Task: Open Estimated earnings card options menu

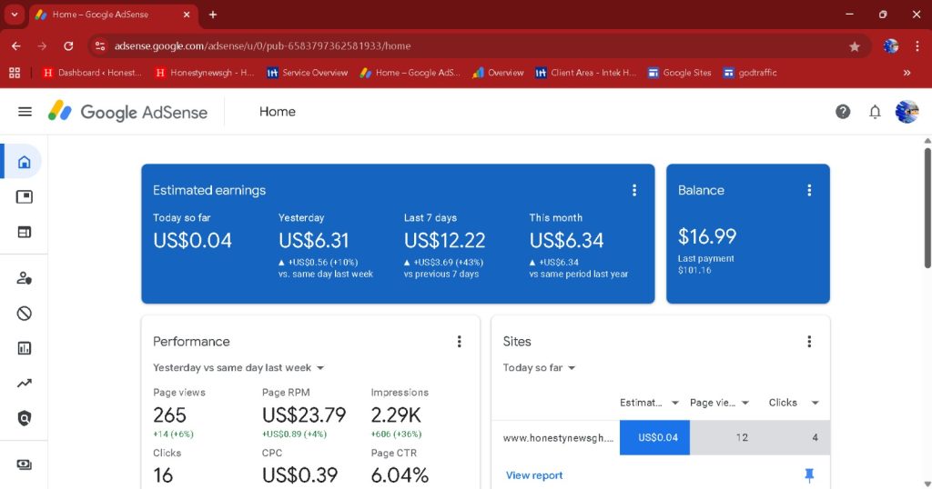Action: (x=634, y=190)
